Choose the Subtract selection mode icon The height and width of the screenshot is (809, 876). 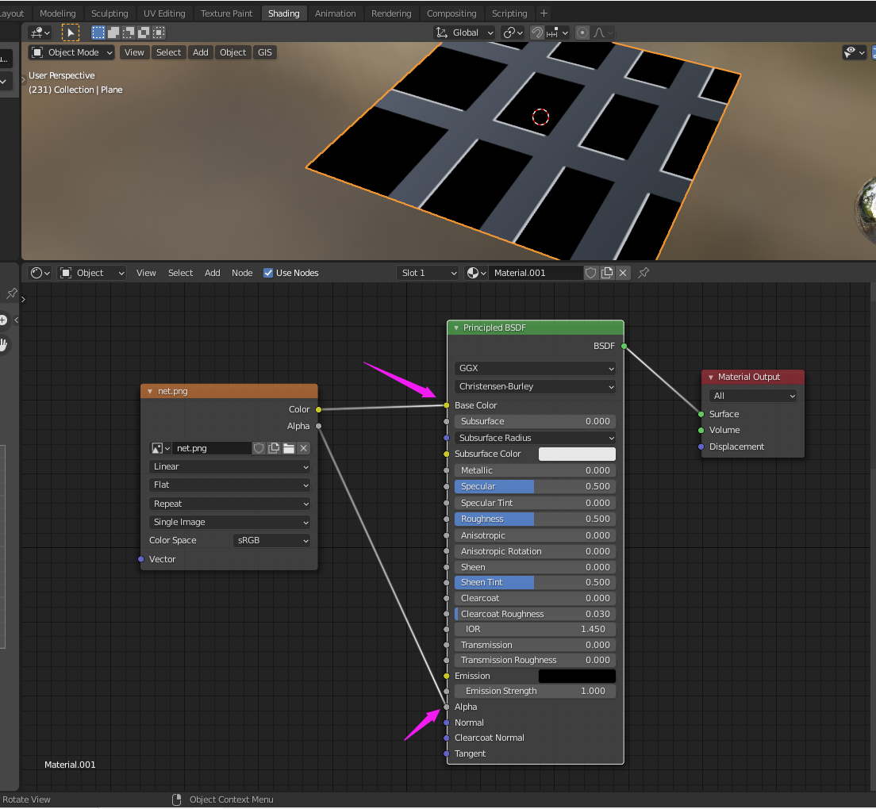coord(128,33)
